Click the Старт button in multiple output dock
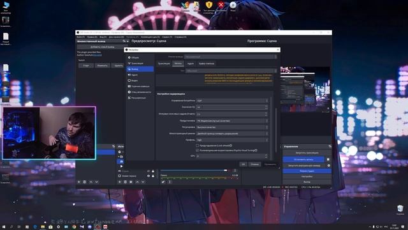The width and height of the screenshot is (408, 230). tap(86, 66)
